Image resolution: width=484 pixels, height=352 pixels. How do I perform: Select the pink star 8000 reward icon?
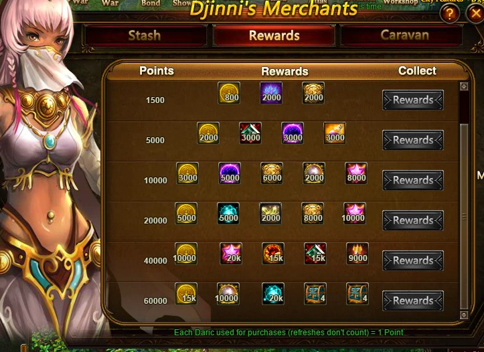tap(356, 173)
